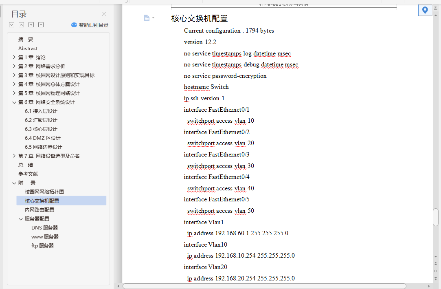Click the previous page double-arrow icon
Viewport: 441px width, 289px height.
436,264
